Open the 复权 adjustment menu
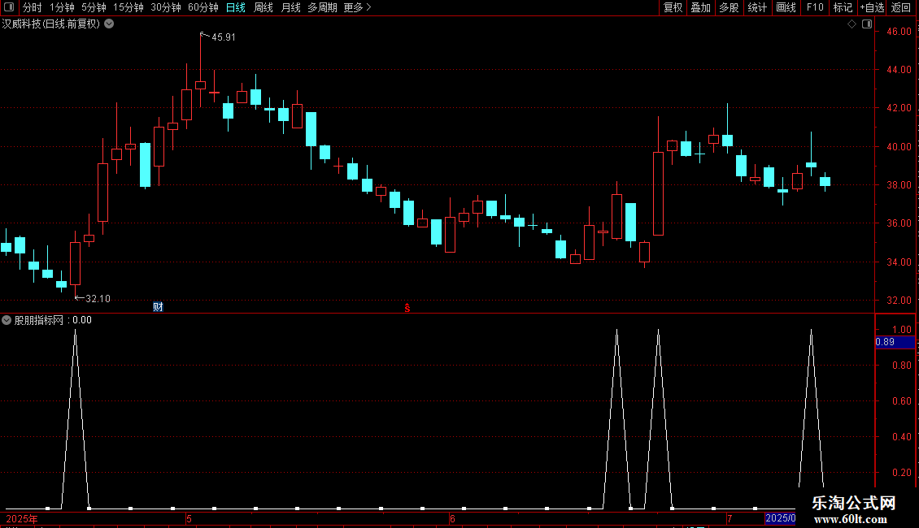This screenshot has height=528, width=919. click(x=673, y=7)
